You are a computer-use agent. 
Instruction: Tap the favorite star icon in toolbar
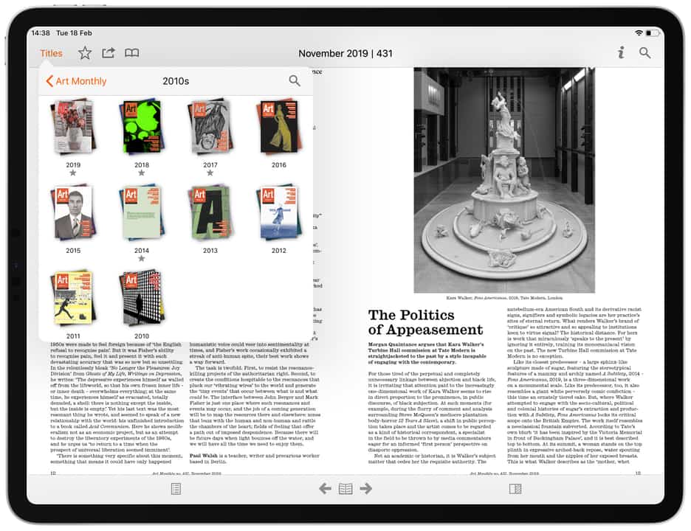click(x=85, y=53)
